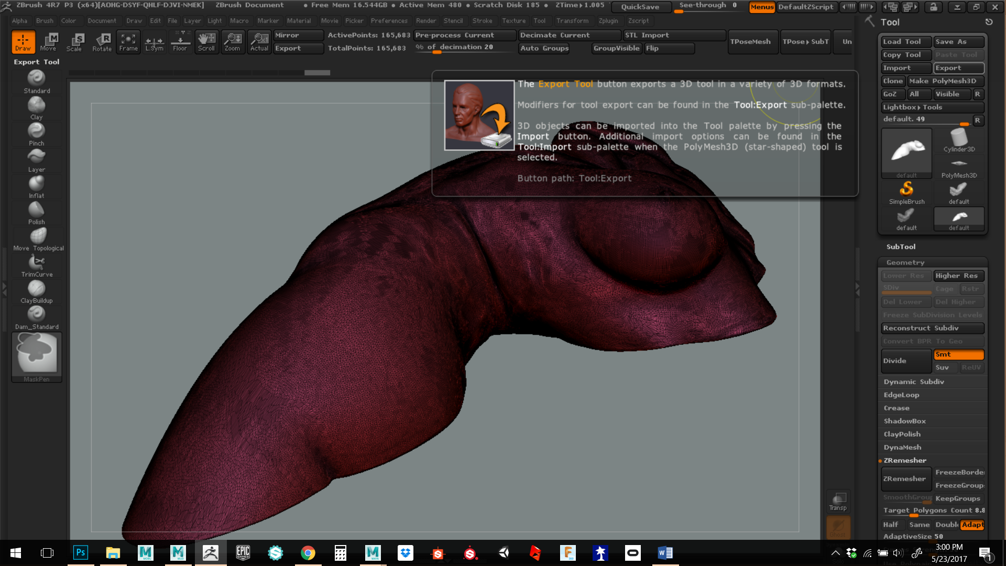Select the Standard brush
Image resolution: width=1006 pixels, height=566 pixels.
37,82
